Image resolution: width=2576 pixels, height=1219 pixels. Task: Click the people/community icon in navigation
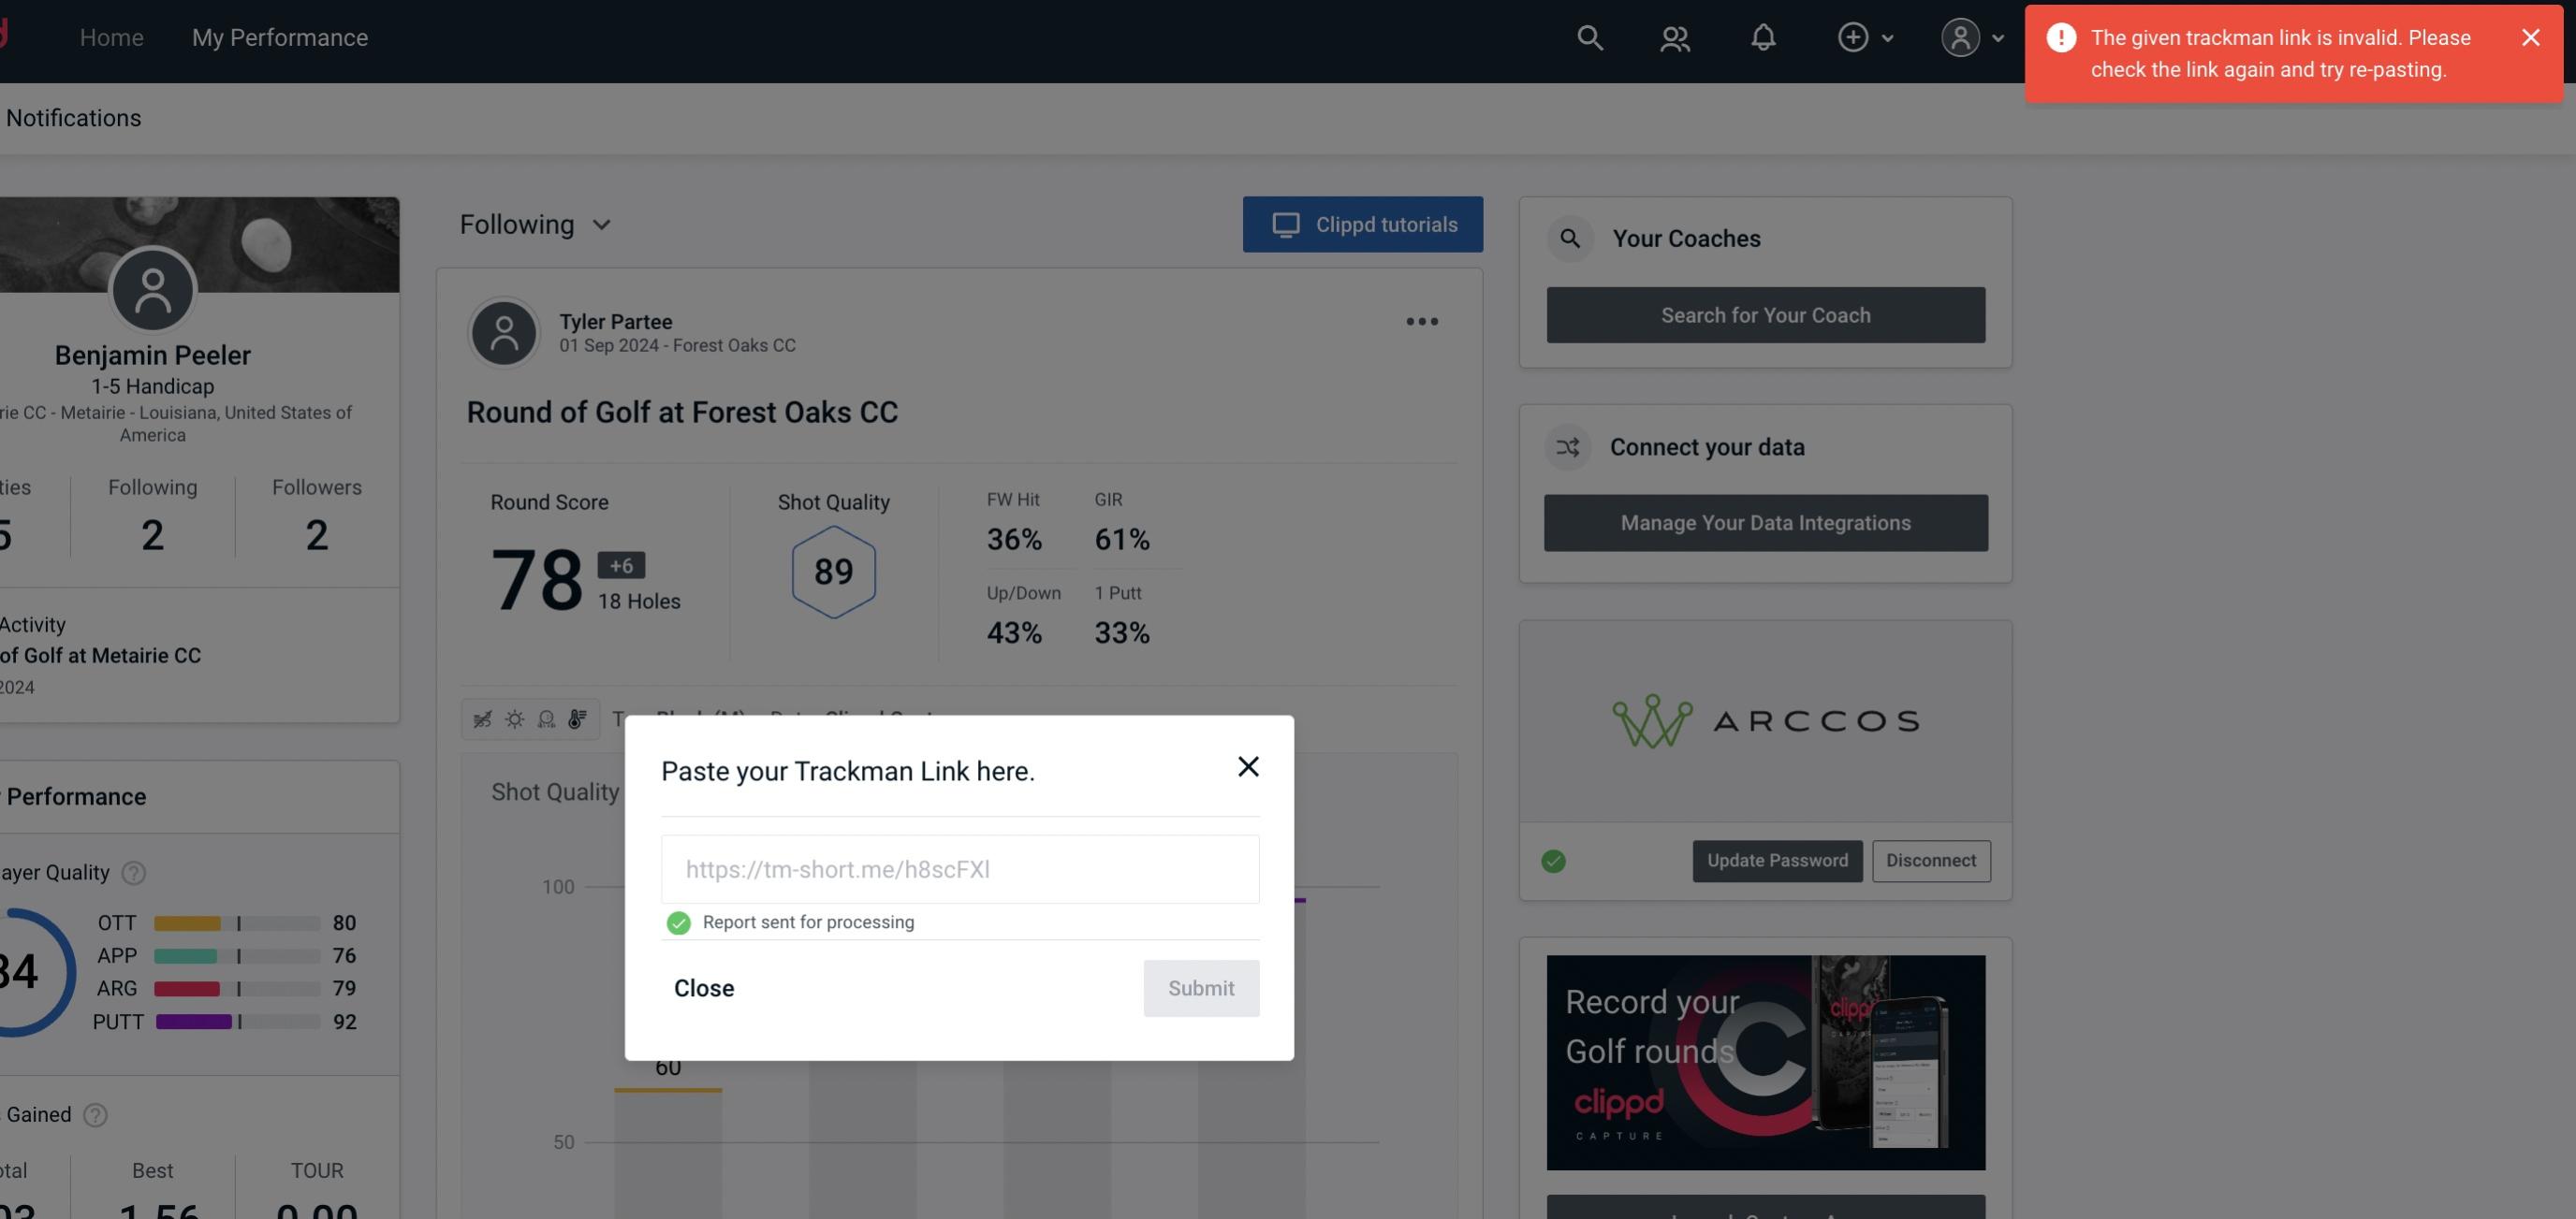click(1673, 36)
